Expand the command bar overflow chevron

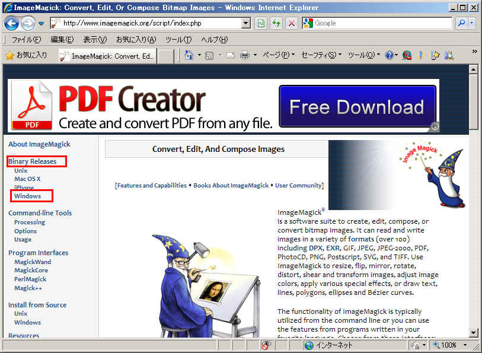[x=475, y=52]
